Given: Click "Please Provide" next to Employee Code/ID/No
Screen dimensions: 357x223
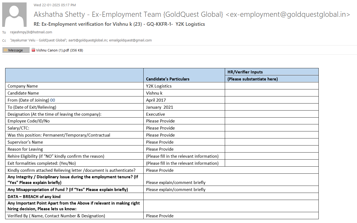Looking at the screenshot, I should 160,121.
